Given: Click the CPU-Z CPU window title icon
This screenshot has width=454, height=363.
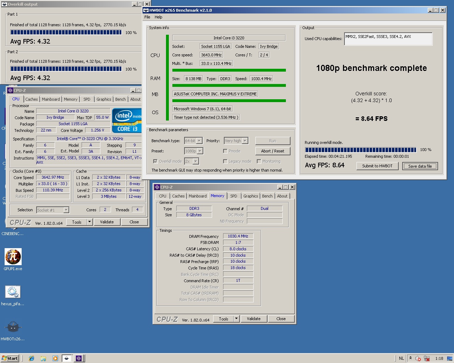Looking at the screenshot, I should tap(10, 90).
